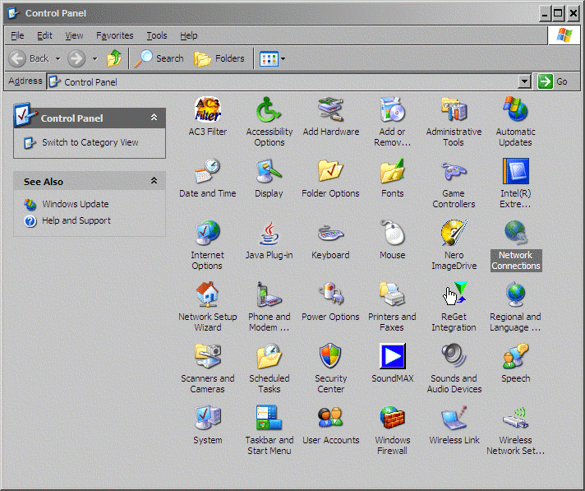
Task: Open the Fonts folder icon
Action: pos(392,171)
